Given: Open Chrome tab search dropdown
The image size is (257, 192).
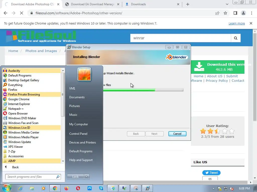Looking at the screenshot, I should point(227,4).
